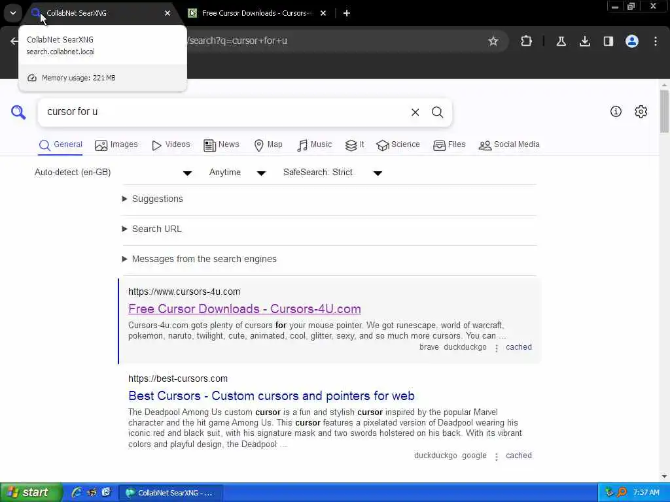Click google engine label on Best Cursors result
Image resolution: width=670 pixels, height=502 pixels.
pyautogui.click(x=474, y=456)
